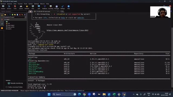The height and width of the screenshot is (97, 173).
Task: Click the new file SFTP icon
Action: [x=17, y=15]
